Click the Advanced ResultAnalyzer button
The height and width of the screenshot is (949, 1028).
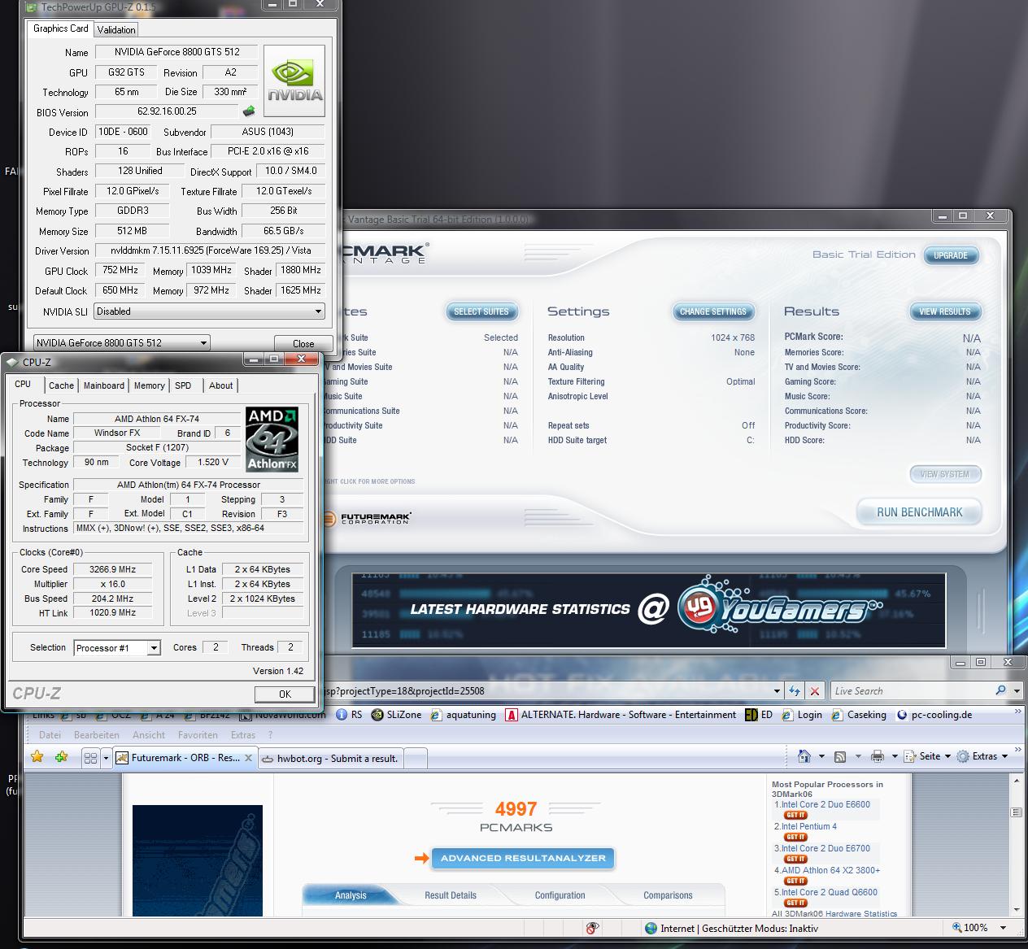coord(523,858)
